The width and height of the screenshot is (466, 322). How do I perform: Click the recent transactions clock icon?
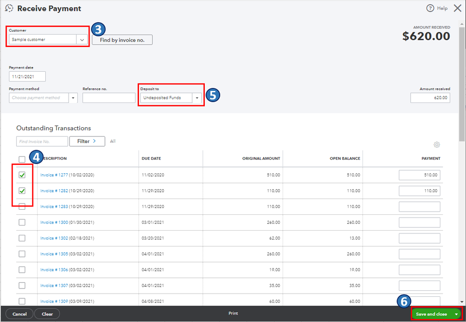pyautogui.click(x=9, y=8)
